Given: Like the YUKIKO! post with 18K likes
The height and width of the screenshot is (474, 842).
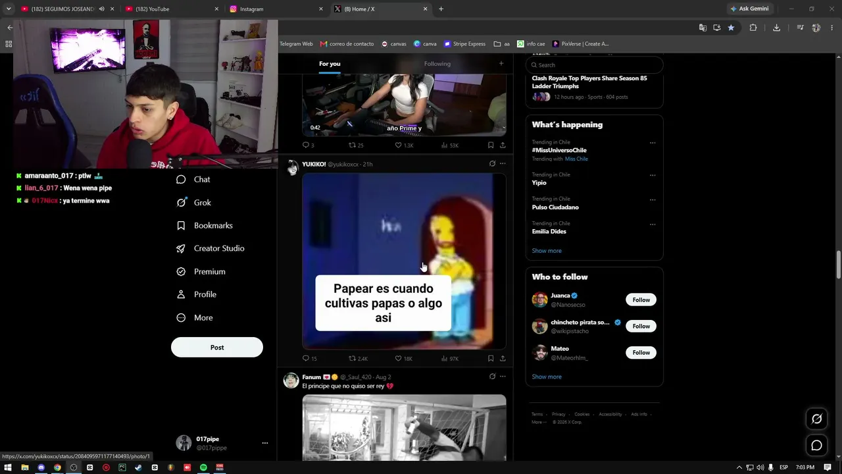Looking at the screenshot, I should point(403,359).
